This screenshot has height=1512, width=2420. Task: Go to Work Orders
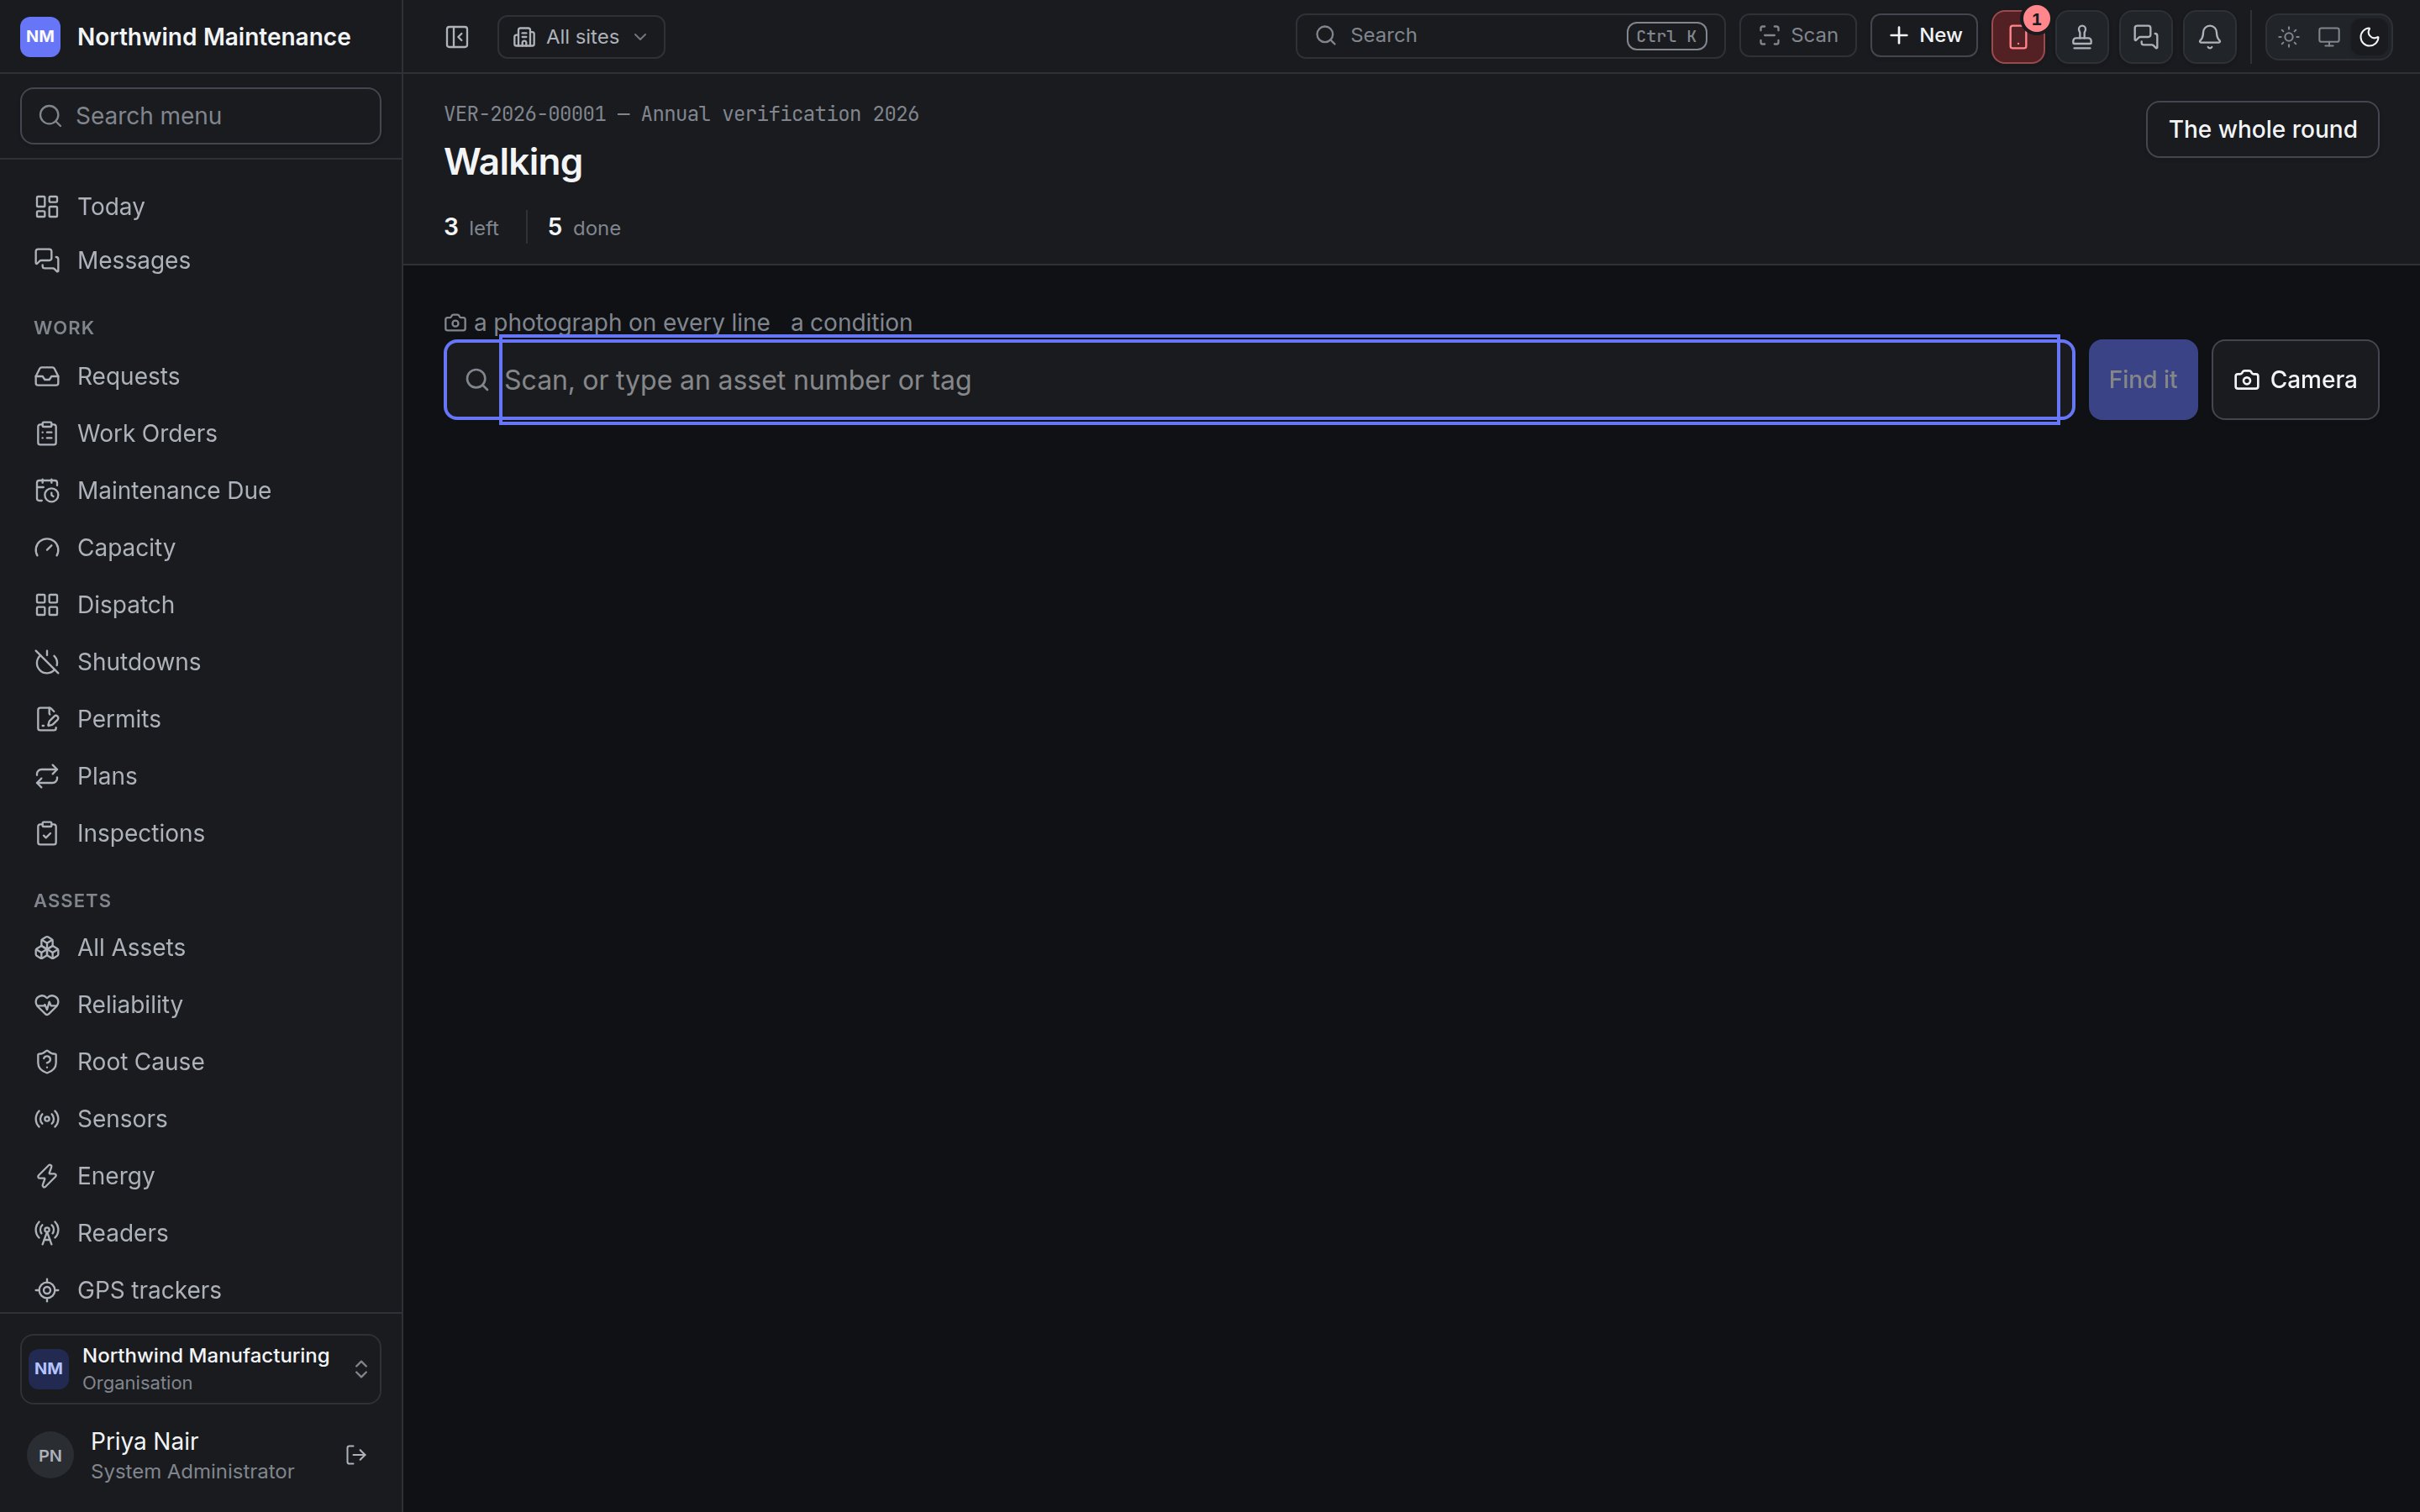click(201, 433)
